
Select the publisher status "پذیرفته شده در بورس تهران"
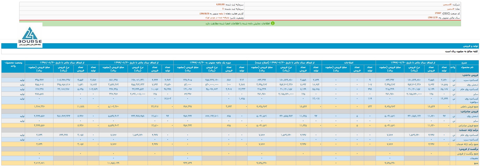(217, 18)
